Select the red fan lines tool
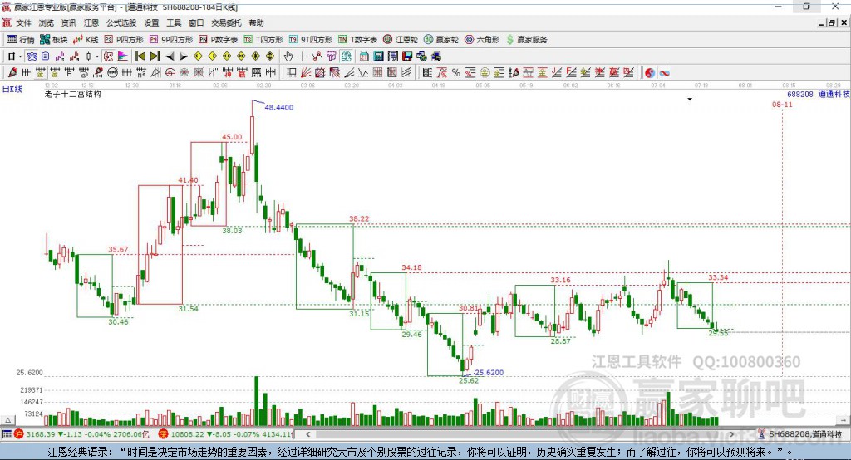Viewport: 851px width, 460px height. pyautogui.click(x=306, y=72)
